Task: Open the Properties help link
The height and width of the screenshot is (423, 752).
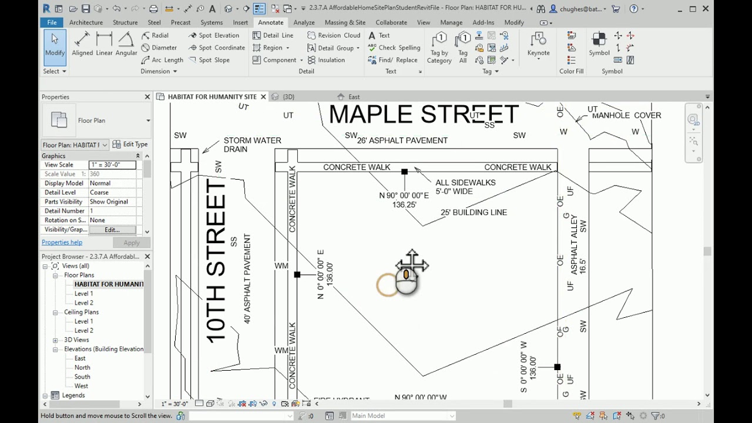Action: pyautogui.click(x=62, y=242)
